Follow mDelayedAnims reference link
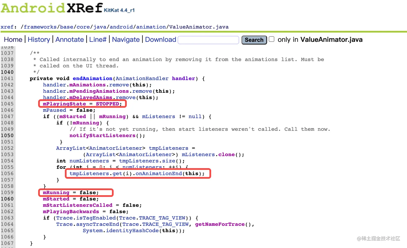 tap(91, 98)
